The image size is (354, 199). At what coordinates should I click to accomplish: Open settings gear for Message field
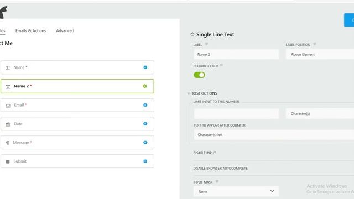[145, 143]
